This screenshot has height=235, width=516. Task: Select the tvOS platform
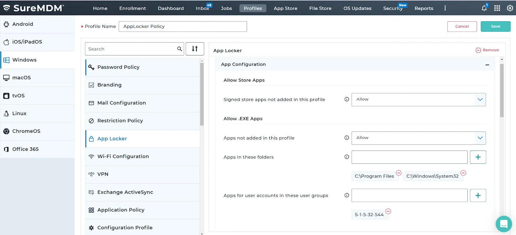37,96
